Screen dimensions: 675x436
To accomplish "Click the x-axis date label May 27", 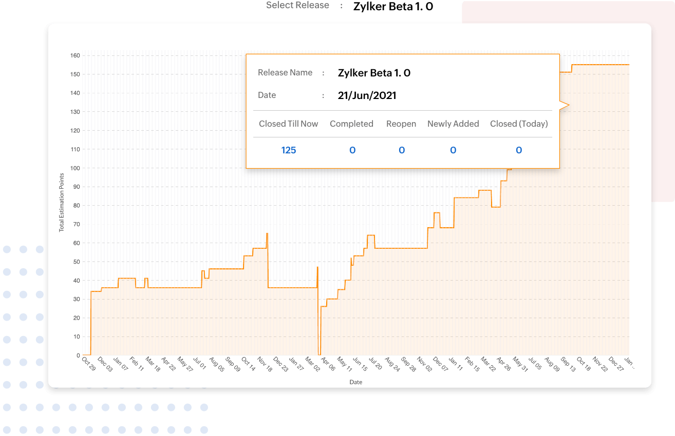I will pos(185,364).
